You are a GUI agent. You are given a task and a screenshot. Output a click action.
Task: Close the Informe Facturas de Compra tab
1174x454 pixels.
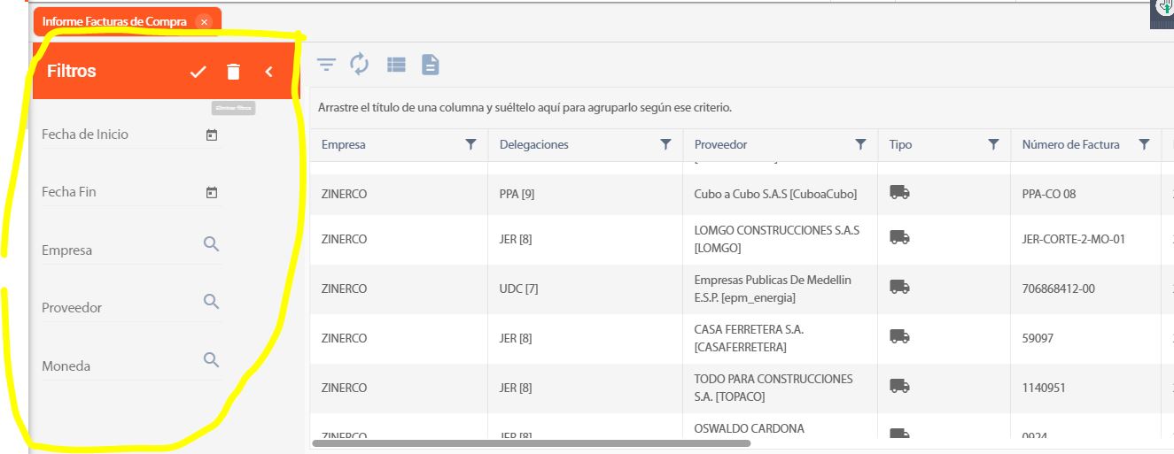coord(205,21)
